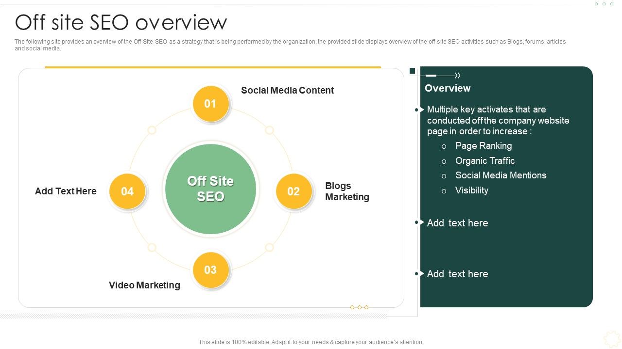Select the Video Marketing label
Screen dimensions: 622x349
click(144, 285)
